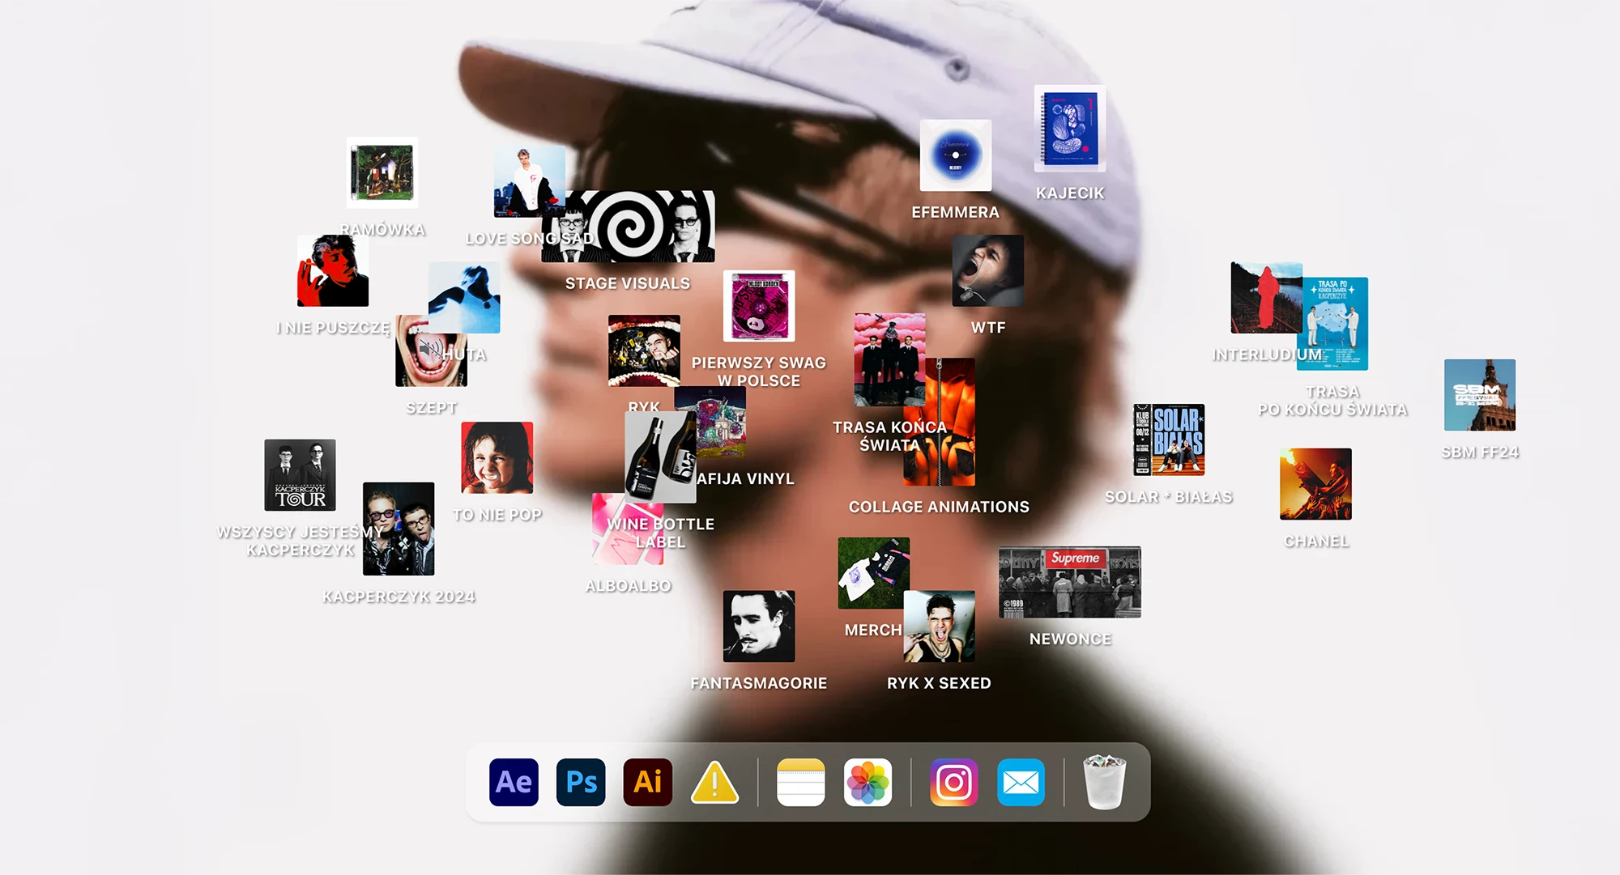Open the Notes app icon

[x=800, y=782]
